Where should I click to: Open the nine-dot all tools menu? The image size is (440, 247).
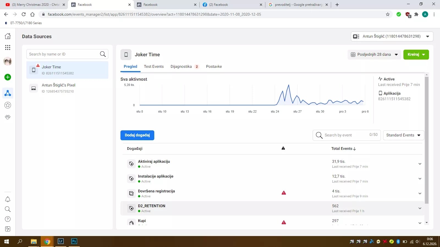(8, 47)
